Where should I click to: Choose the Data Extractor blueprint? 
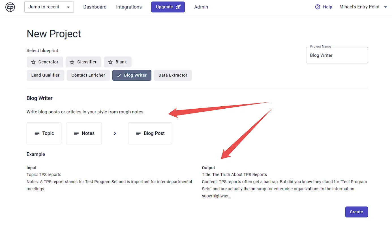tap(173, 75)
